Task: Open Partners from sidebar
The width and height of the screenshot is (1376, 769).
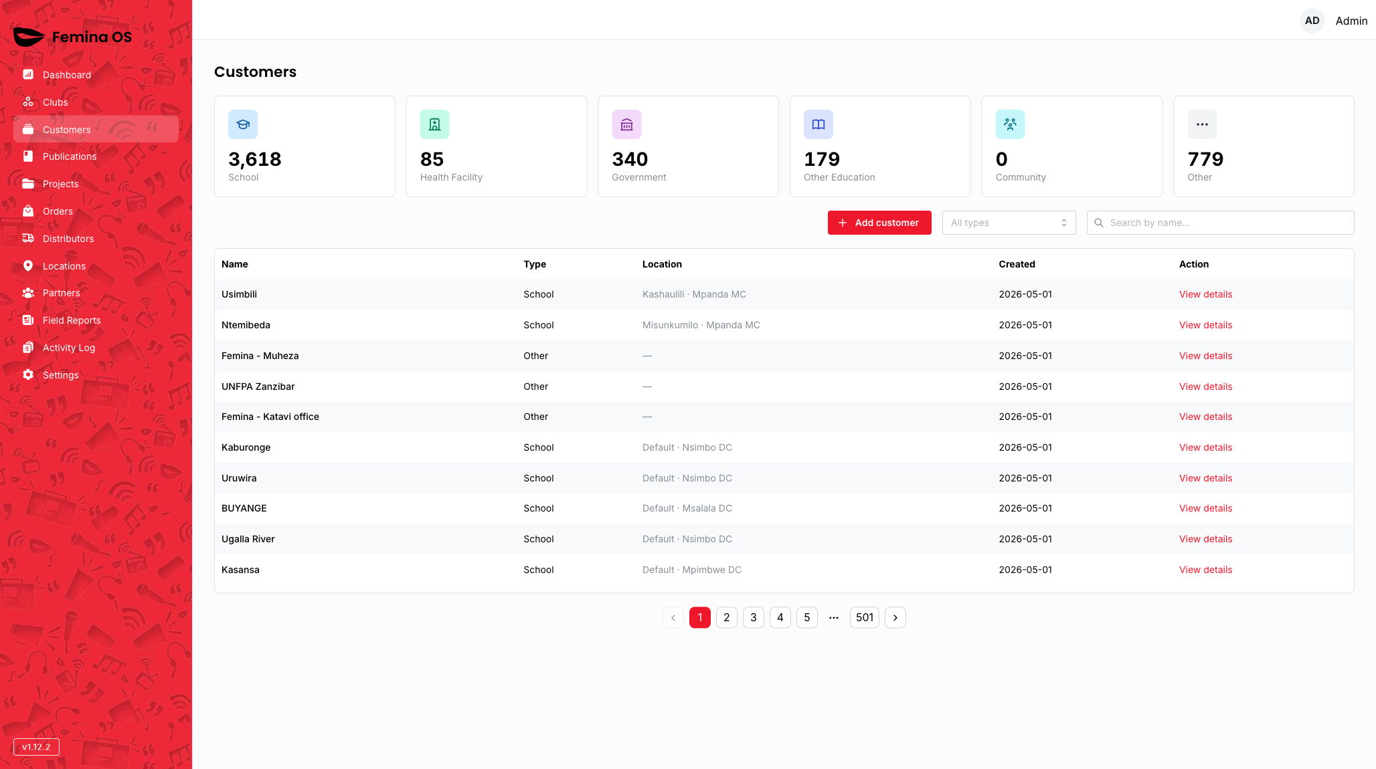Action: coord(96,292)
